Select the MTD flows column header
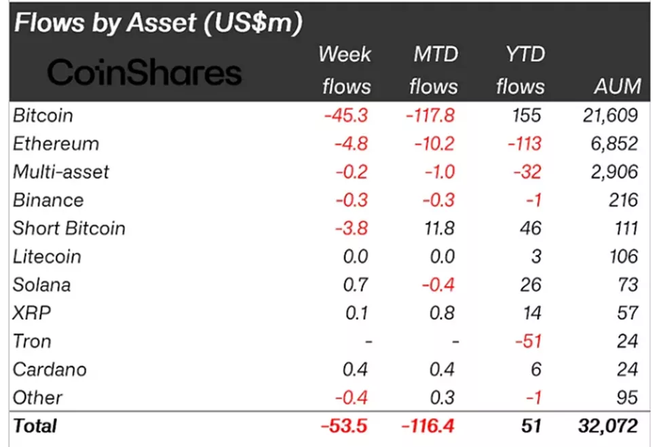661x447 pixels. pyautogui.click(x=435, y=70)
